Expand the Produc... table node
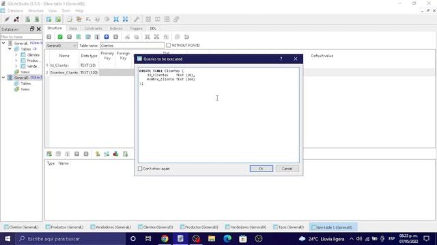This screenshot has width=437, height=245. point(16,61)
